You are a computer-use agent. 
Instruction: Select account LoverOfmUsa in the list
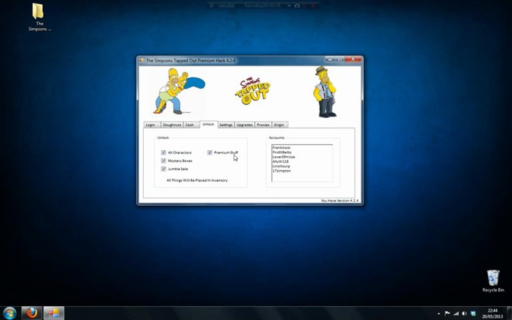[x=302, y=157]
